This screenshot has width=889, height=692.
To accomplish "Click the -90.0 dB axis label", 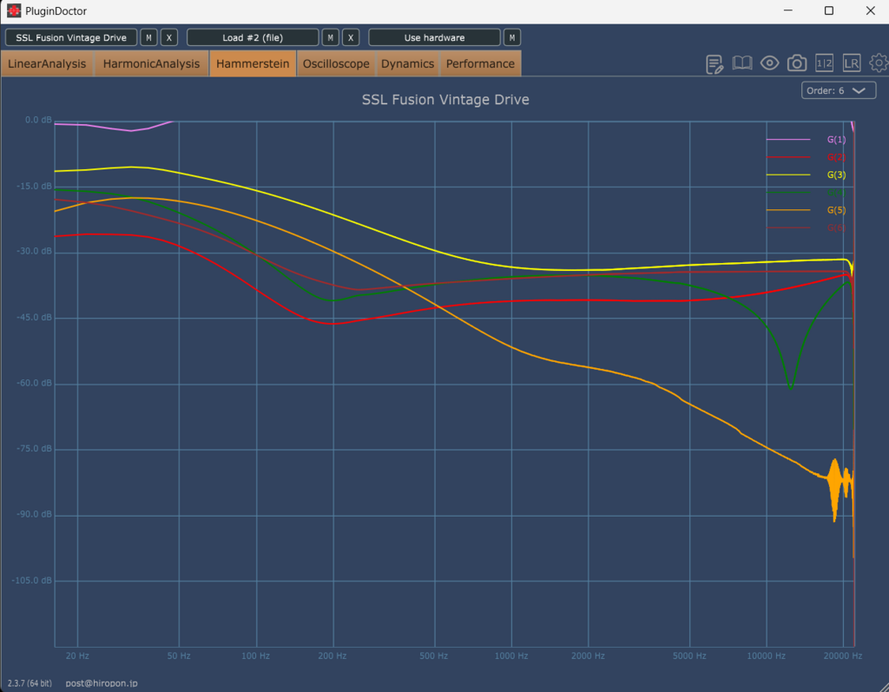I will (34, 515).
